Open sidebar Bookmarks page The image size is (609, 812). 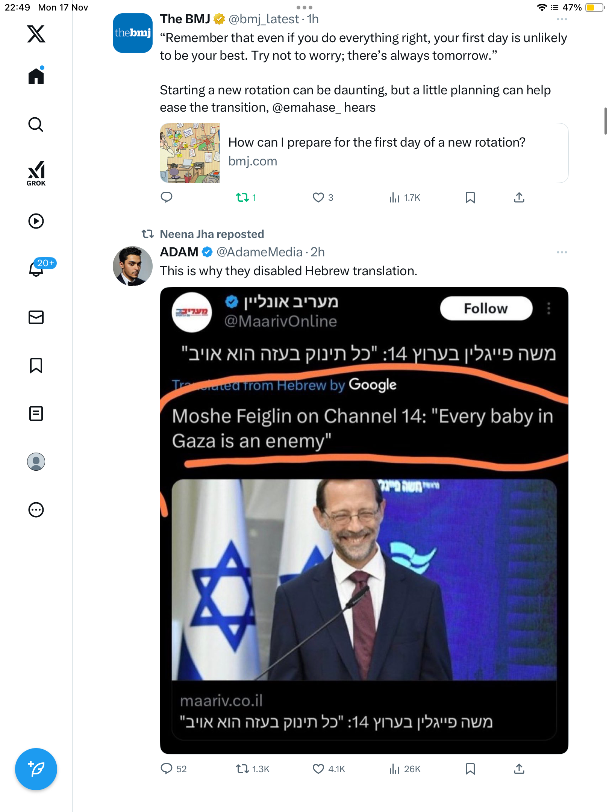tap(36, 365)
